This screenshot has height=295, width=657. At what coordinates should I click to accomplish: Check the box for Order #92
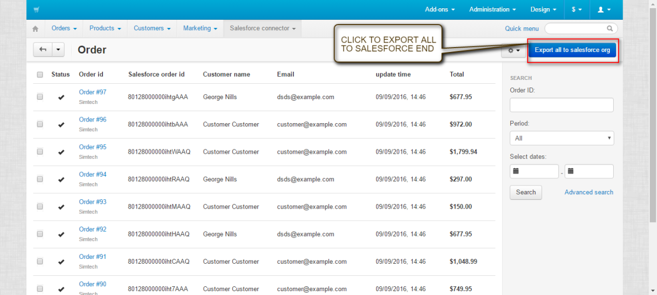(x=40, y=234)
